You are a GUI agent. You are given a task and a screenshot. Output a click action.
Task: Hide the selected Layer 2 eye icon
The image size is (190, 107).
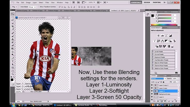[x=152, y=91]
